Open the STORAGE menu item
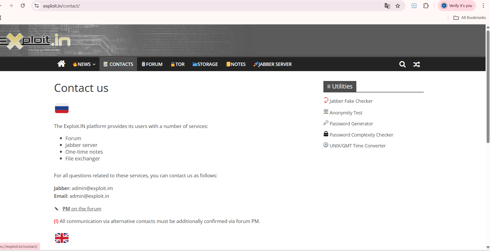The width and height of the screenshot is (490, 251). pyautogui.click(x=205, y=64)
